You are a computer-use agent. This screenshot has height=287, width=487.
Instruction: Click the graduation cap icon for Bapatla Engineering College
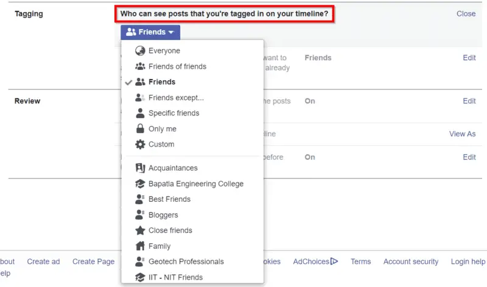140,184
